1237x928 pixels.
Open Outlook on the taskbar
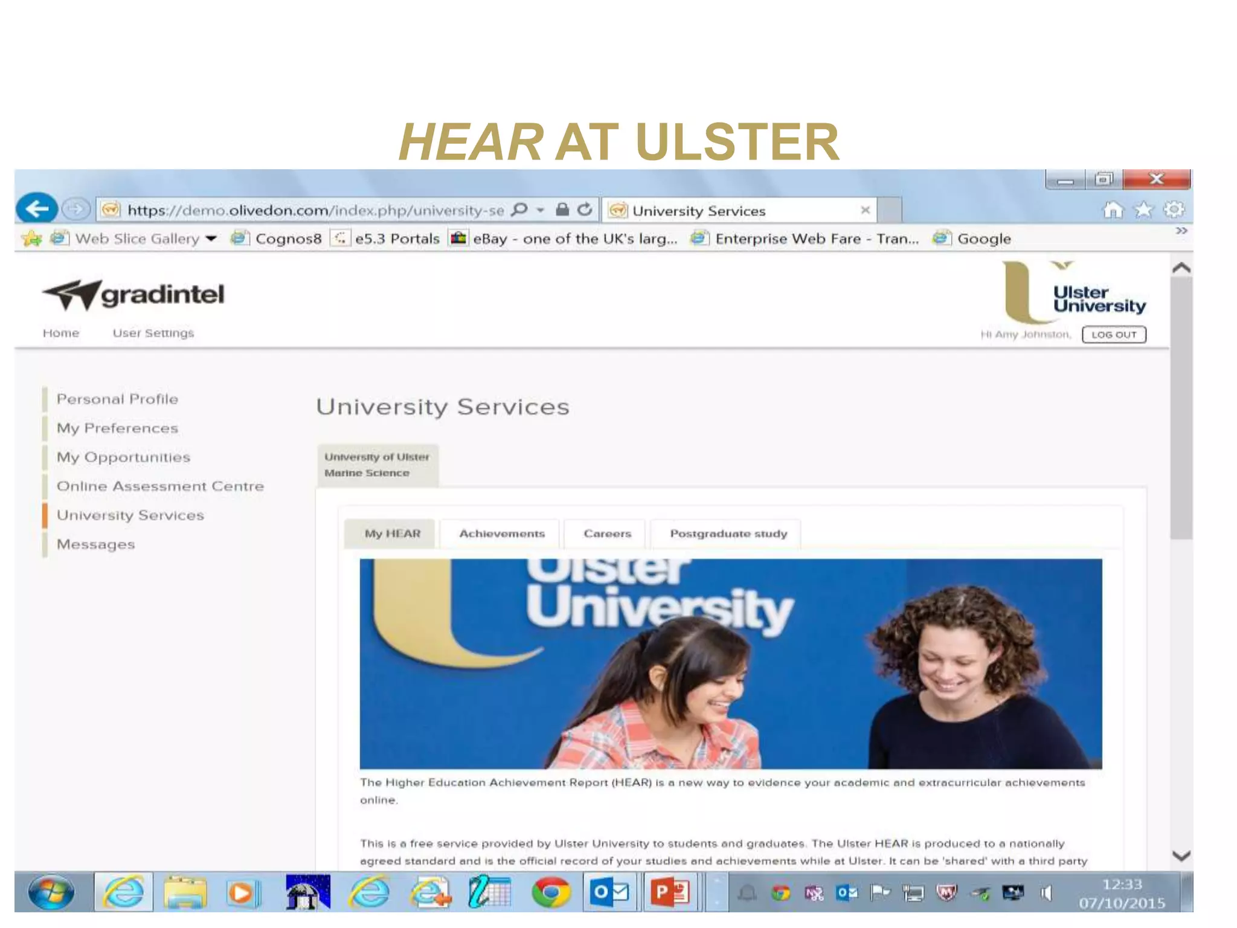coord(611,892)
